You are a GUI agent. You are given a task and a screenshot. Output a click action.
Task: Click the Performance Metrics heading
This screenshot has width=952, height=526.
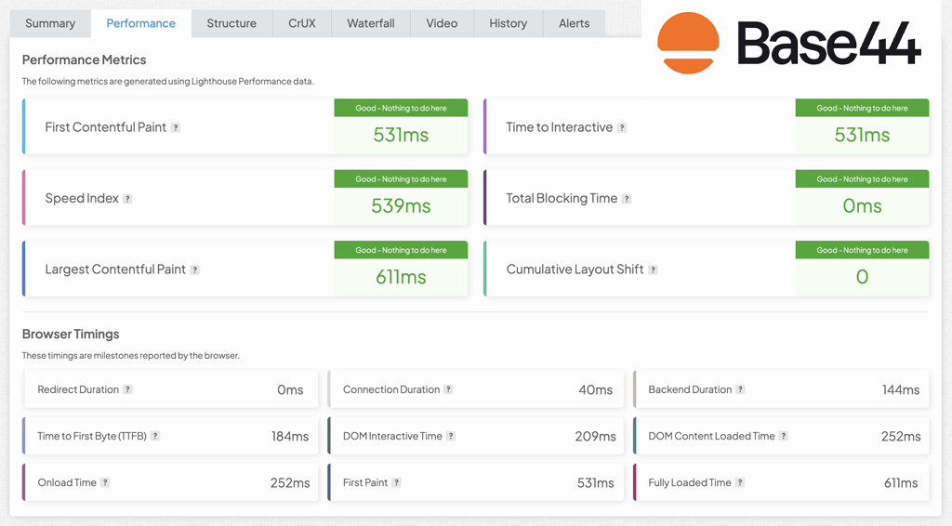[85, 59]
